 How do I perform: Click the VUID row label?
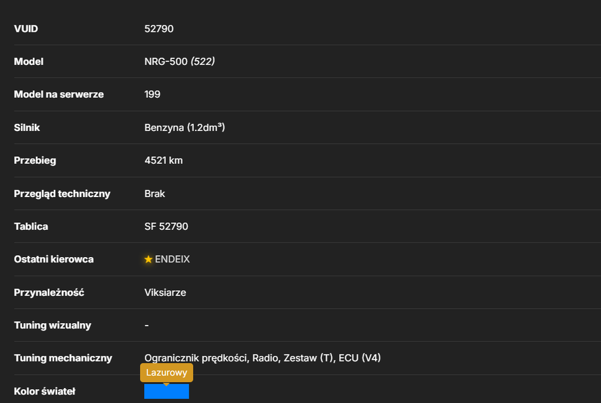[x=26, y=29]
